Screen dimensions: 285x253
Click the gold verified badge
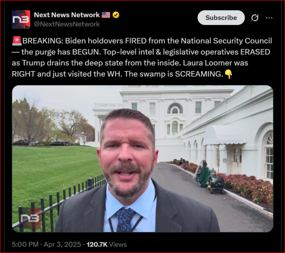click(116, 15)
